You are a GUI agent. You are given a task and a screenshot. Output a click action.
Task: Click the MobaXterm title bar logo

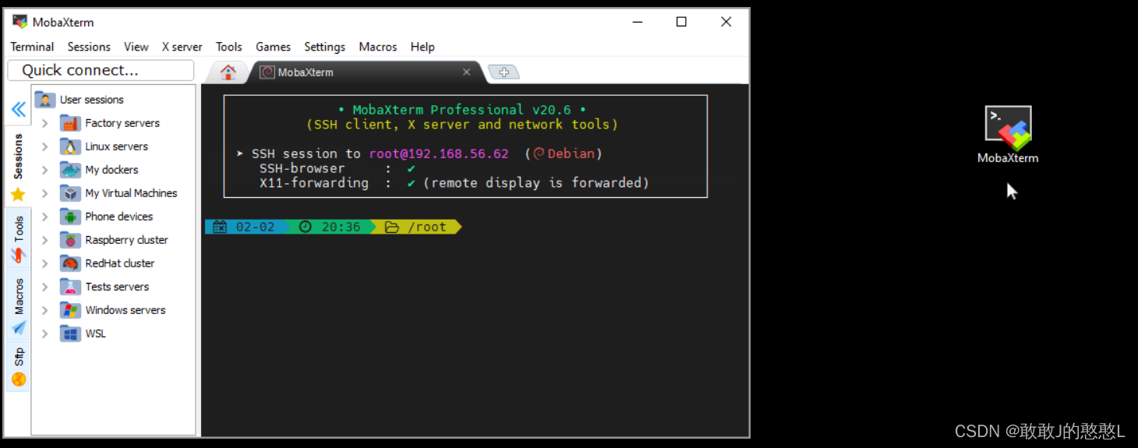tap(19, 22)
